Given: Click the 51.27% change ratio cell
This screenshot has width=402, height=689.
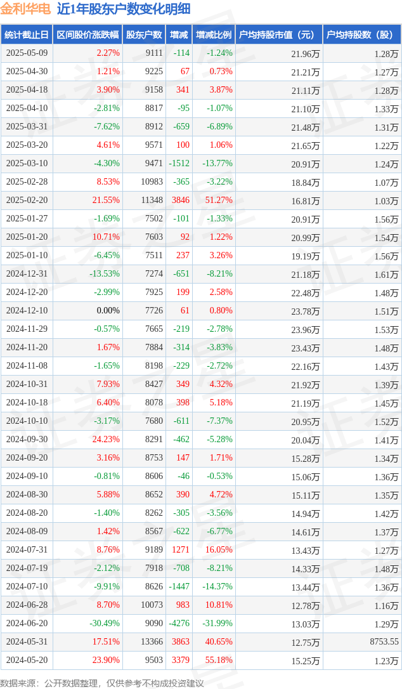Looking at the screenshot, I should tap(219, 200).
